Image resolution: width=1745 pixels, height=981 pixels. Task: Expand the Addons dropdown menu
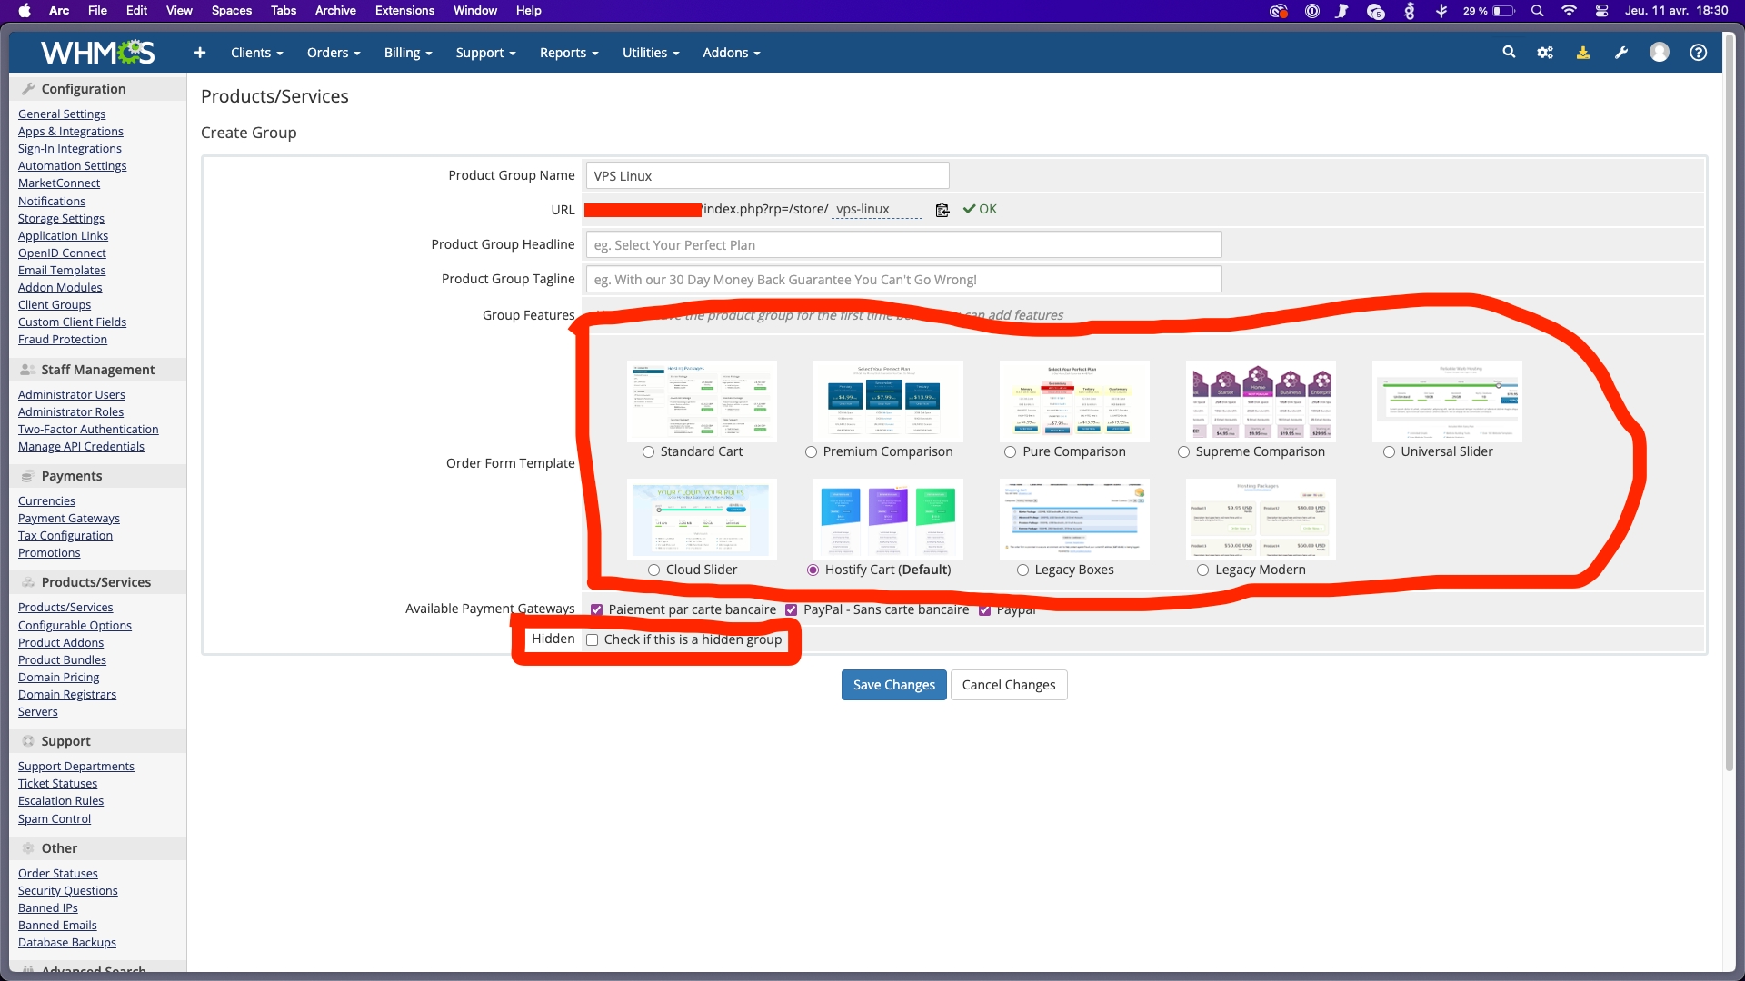[x=731, y=53]
